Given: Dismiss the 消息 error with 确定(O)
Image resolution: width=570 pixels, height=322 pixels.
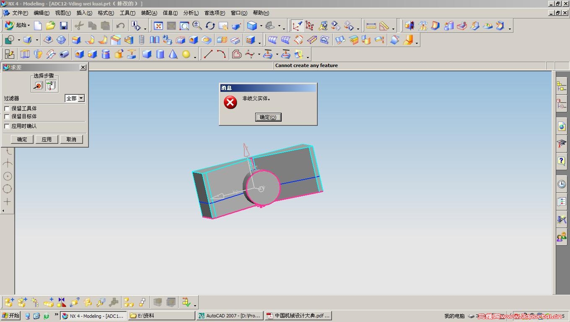Looking at the screenshot, I should [268, 117].
